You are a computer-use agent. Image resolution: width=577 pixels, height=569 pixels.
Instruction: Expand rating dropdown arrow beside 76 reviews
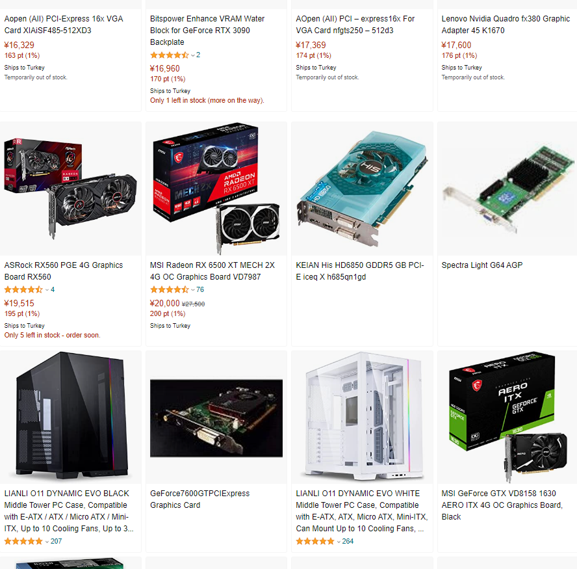click(x=193, y=290)
